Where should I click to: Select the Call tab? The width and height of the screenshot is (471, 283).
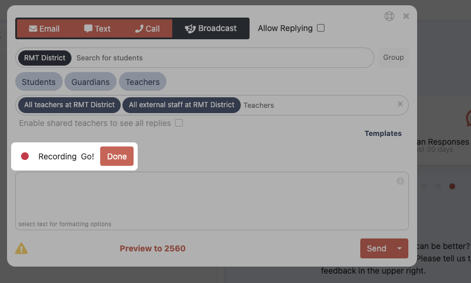point(147,29)
